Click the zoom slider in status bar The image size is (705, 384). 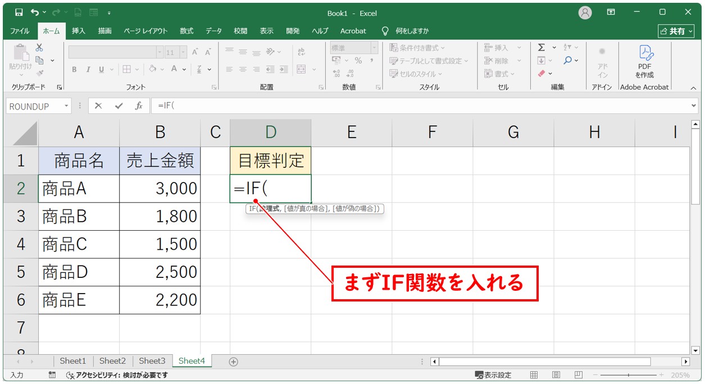tap(628, 375)
